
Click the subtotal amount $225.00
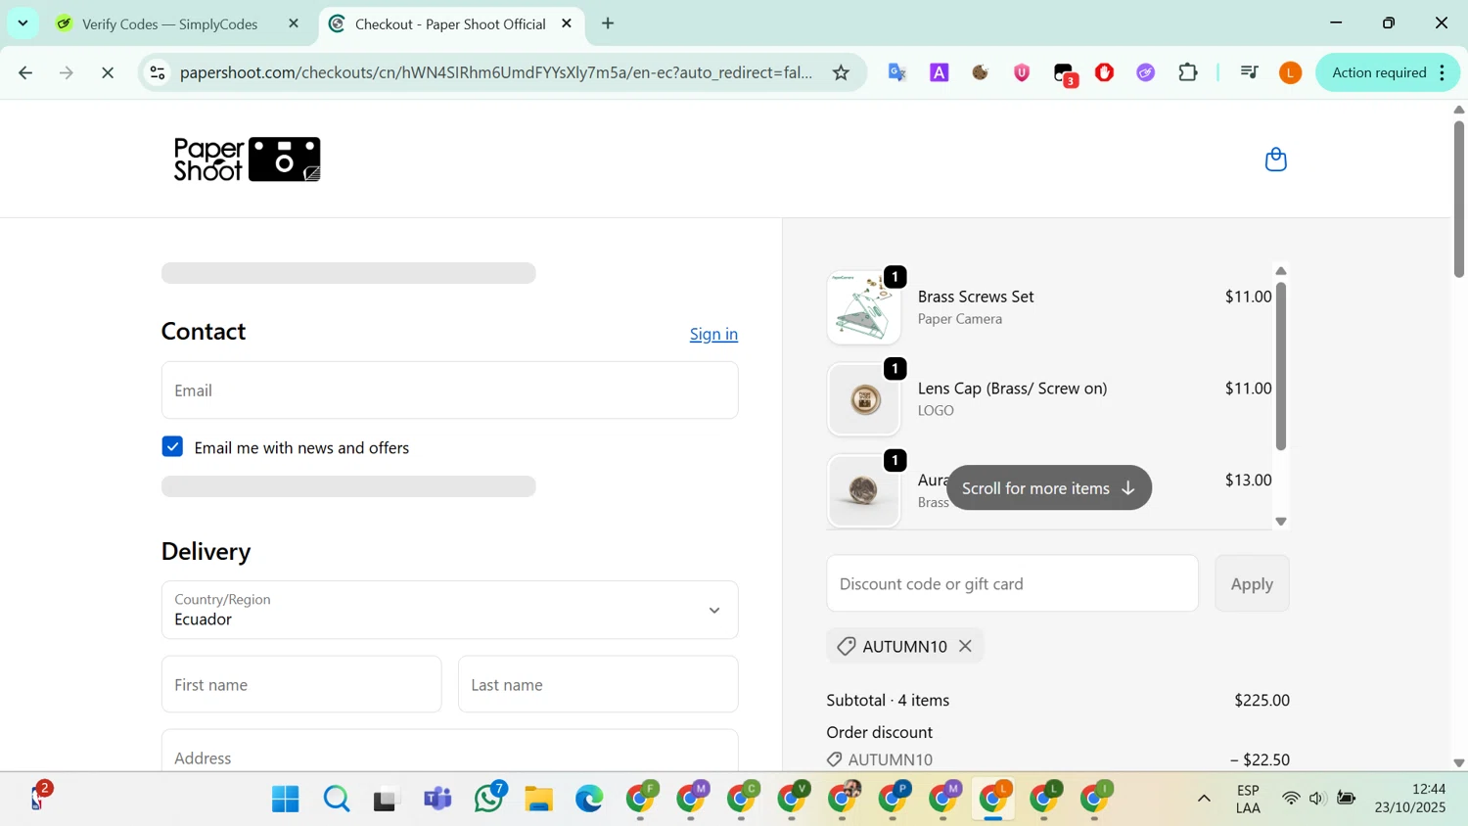pos(1262,700)
